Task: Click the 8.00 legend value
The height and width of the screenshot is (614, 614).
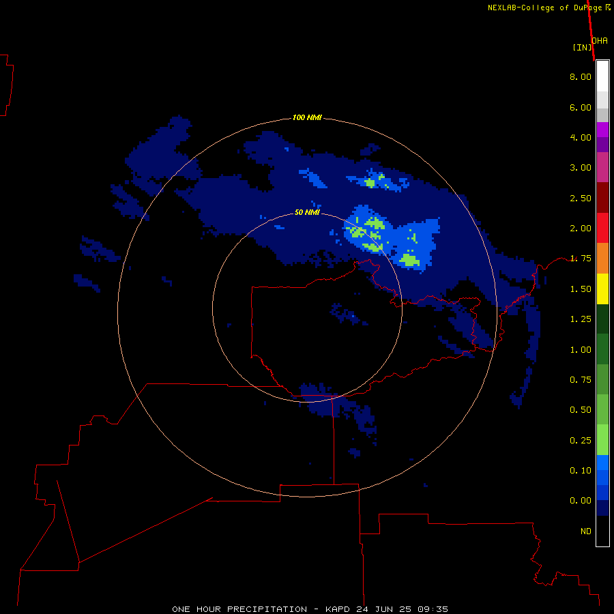Action: click(x=581, y=76)
